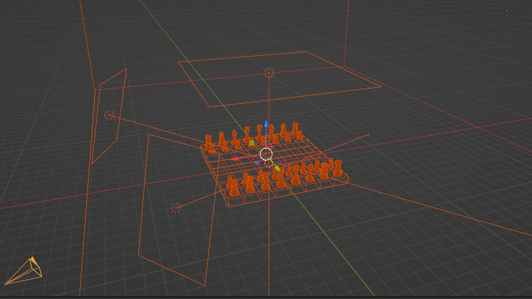Select the rook at the front-right board corner
Screen dimensions: 532x299
tap(337, 168)
